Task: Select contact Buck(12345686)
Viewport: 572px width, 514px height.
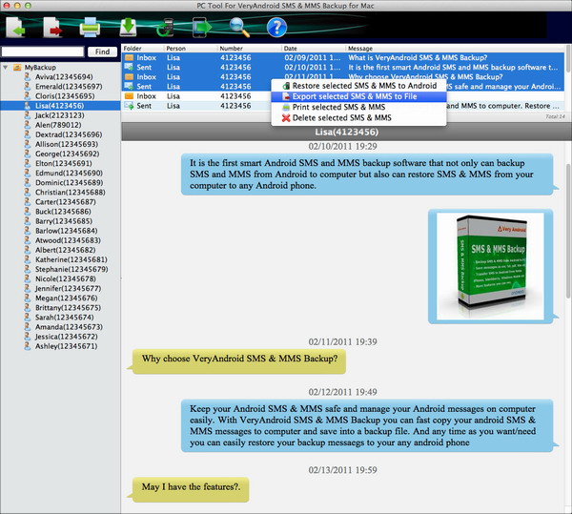Action: (x=63, y=212)
